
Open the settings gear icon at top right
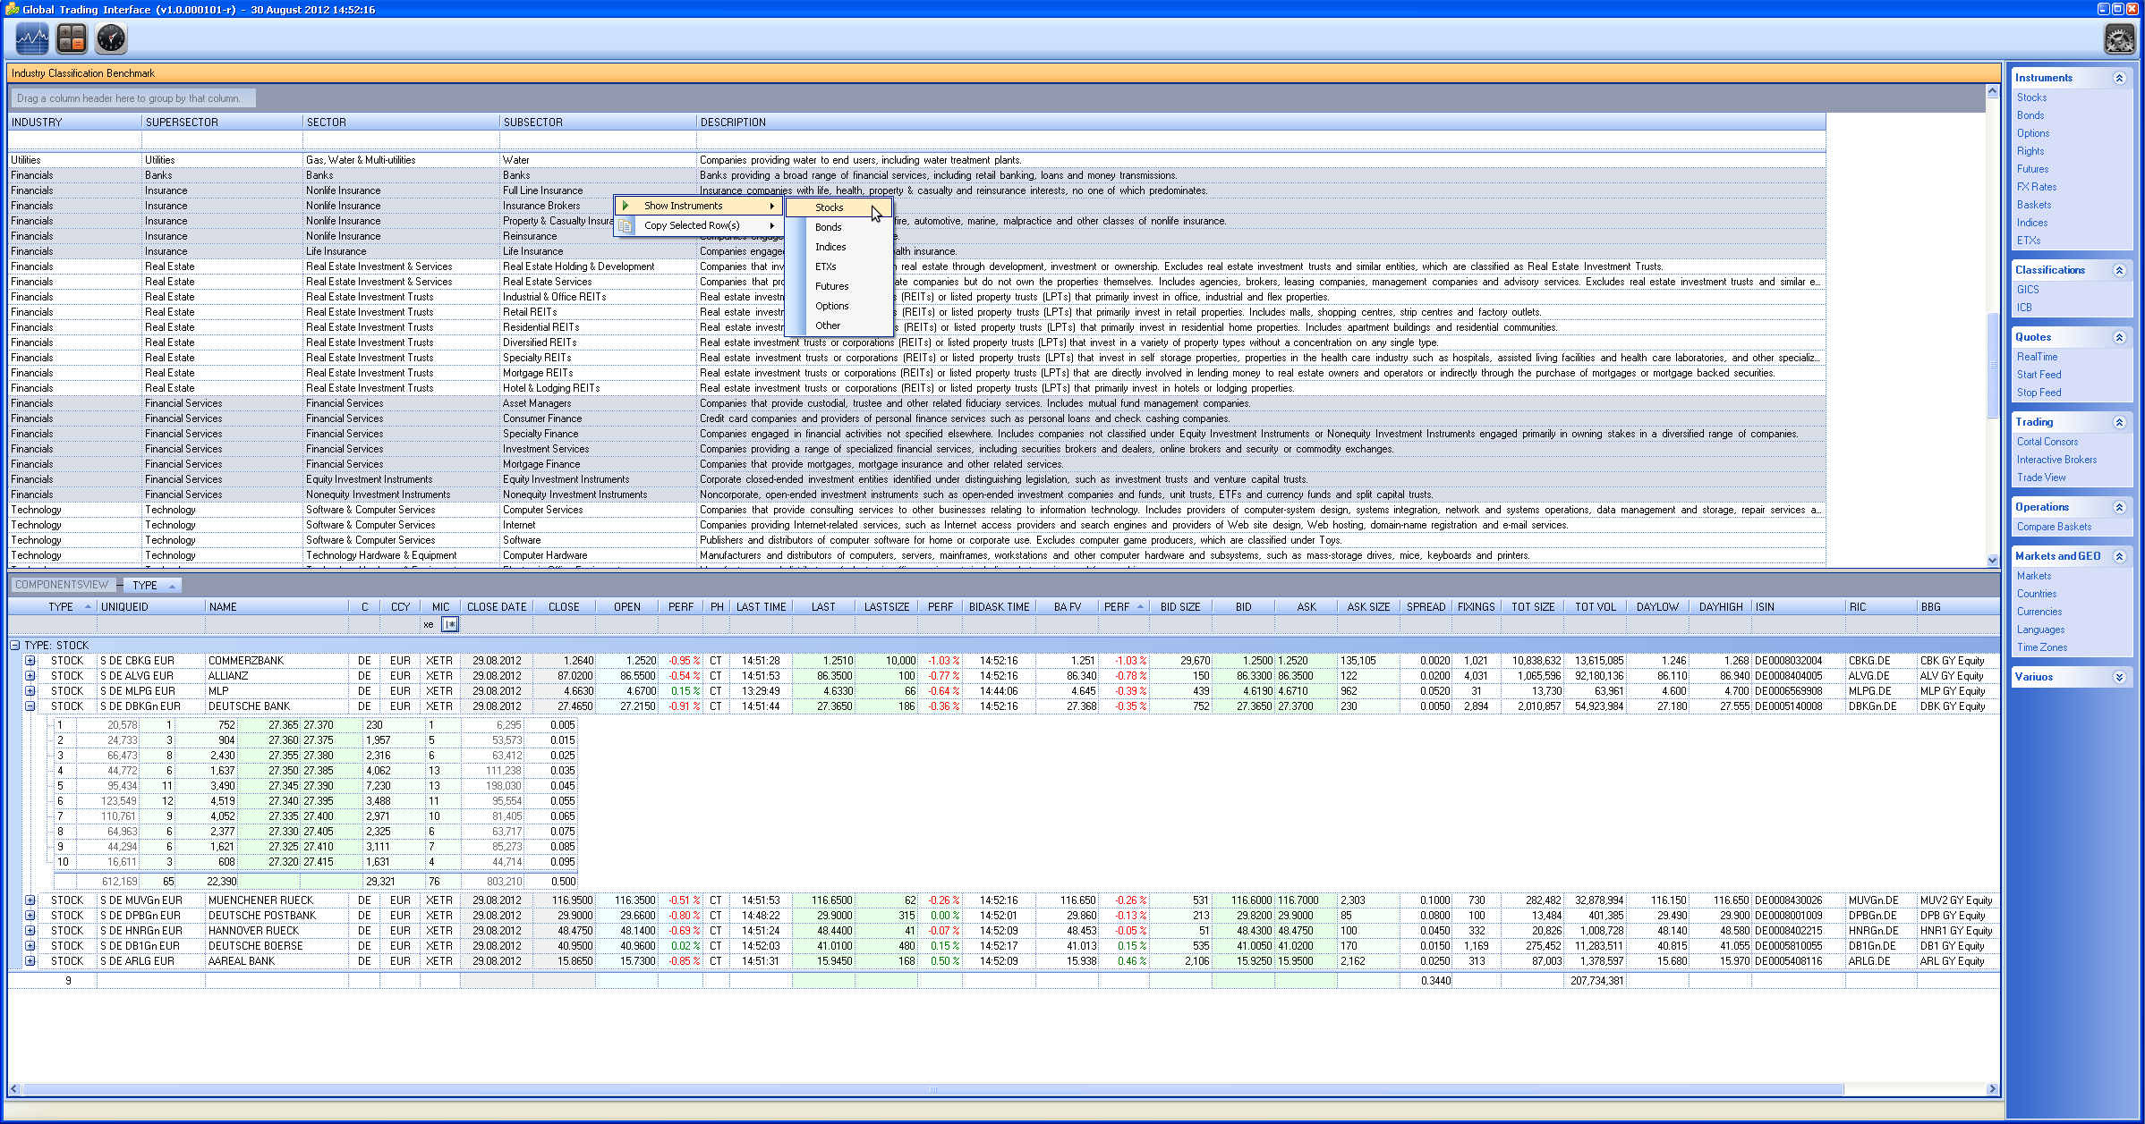(2119, 38)
